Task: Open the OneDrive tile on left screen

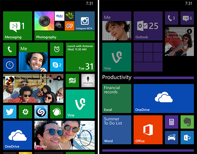Action: pos(18,135)
